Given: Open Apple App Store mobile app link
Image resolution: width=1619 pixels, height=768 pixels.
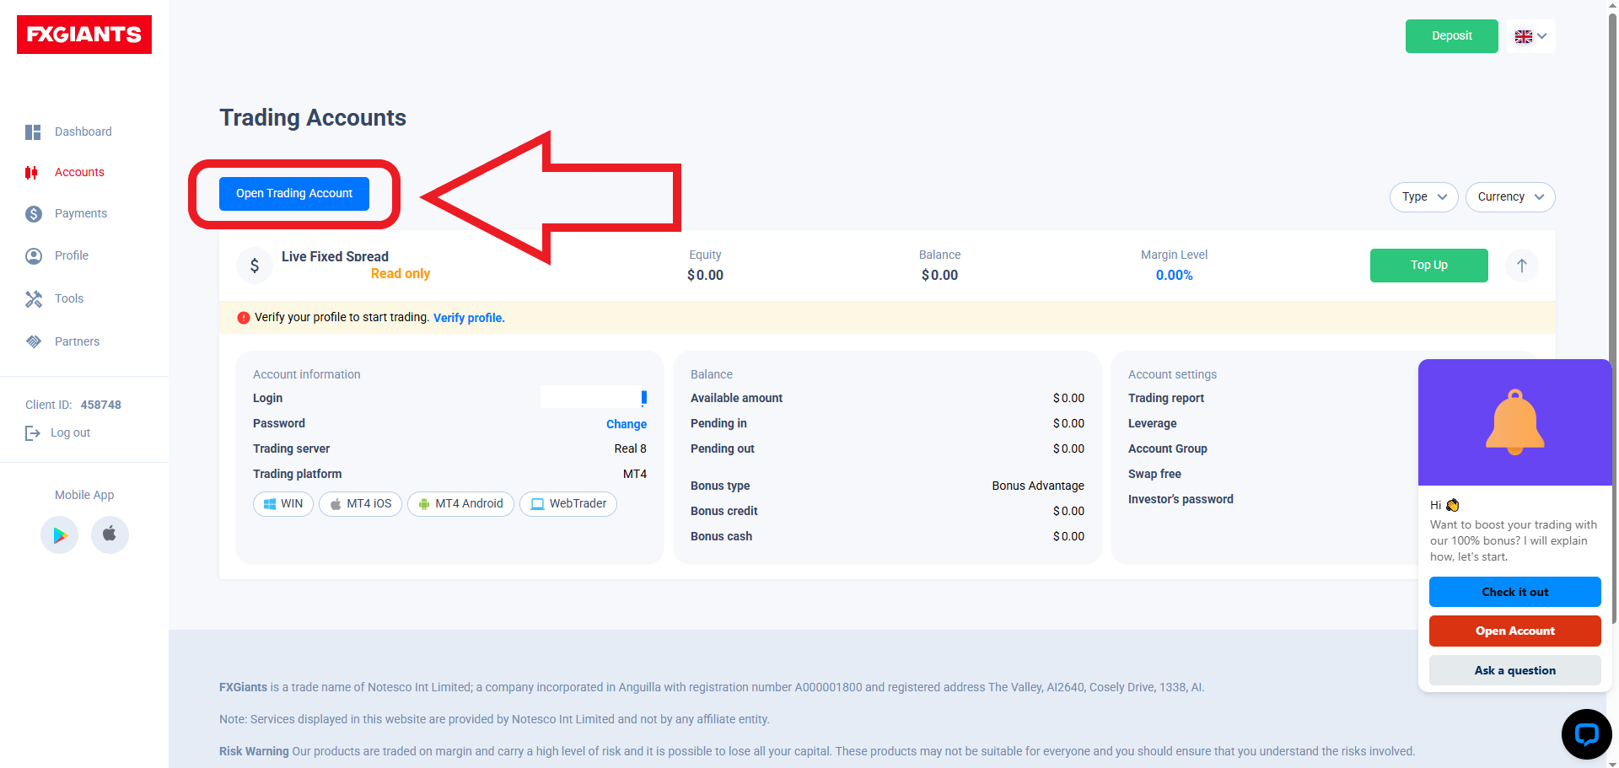Looking at the screenshot, I should click(x=110, y=534).
